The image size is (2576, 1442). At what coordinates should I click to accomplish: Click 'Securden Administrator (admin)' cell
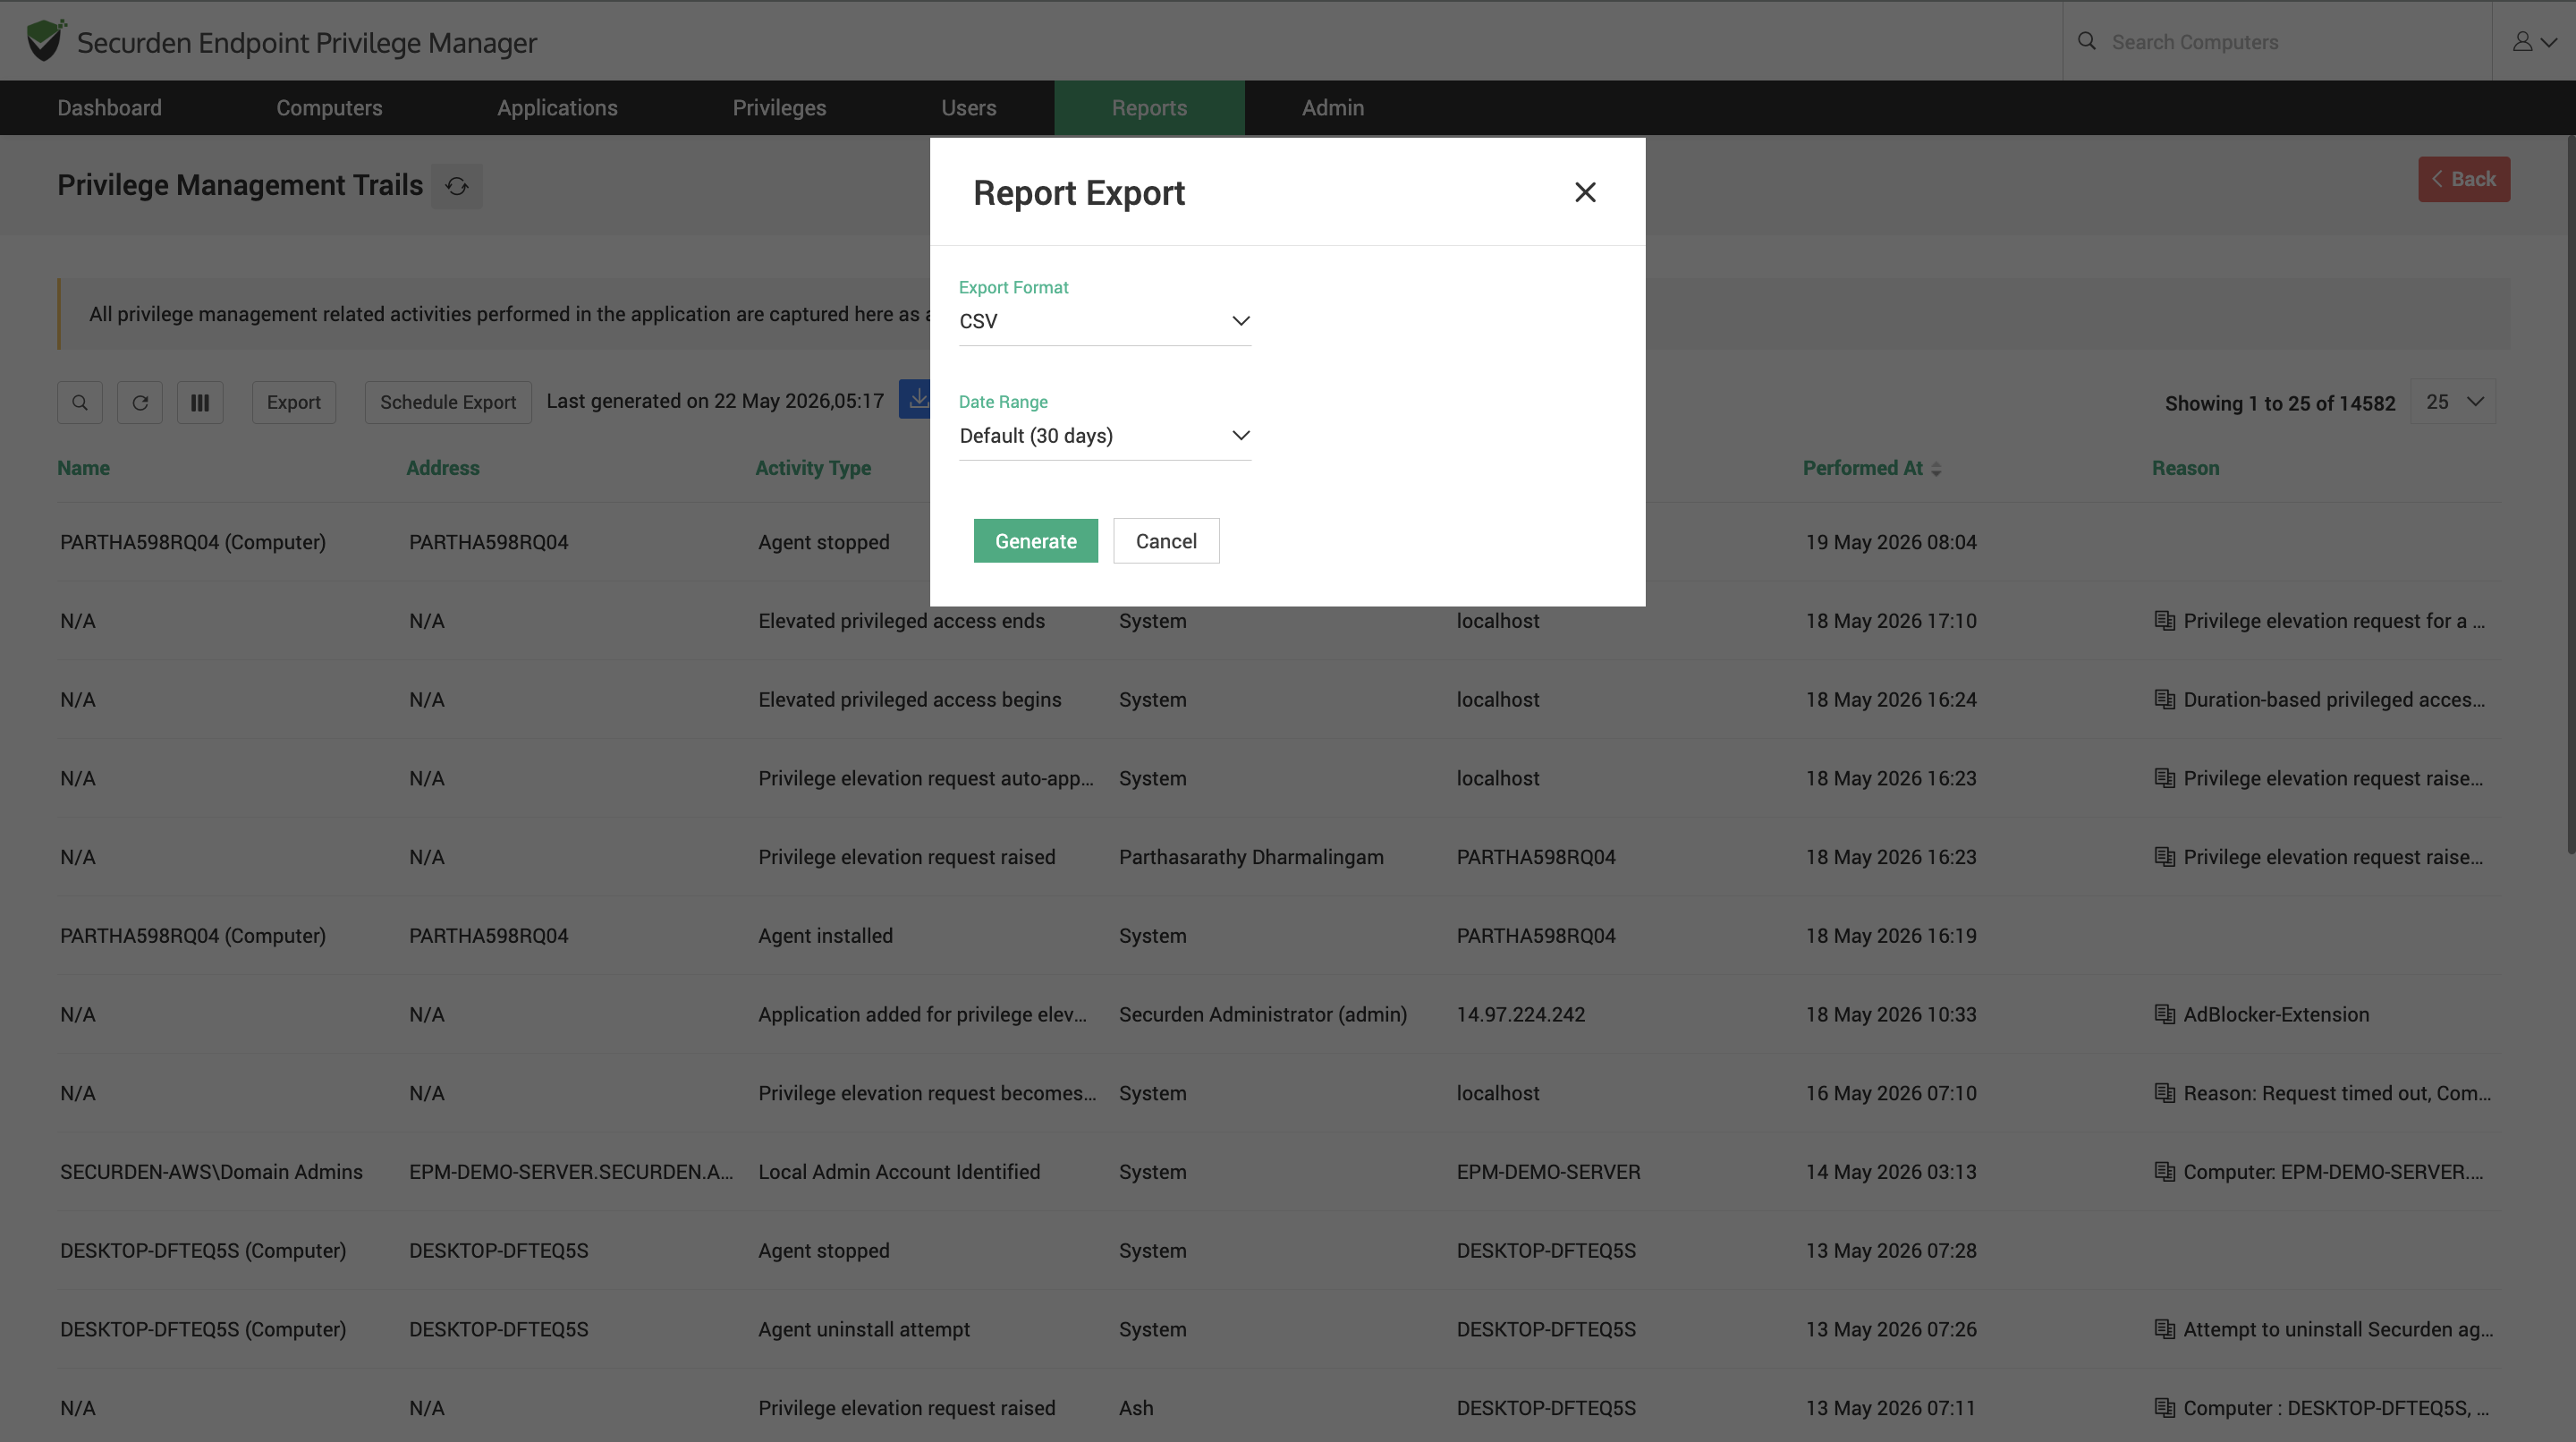(1262, 1014)
